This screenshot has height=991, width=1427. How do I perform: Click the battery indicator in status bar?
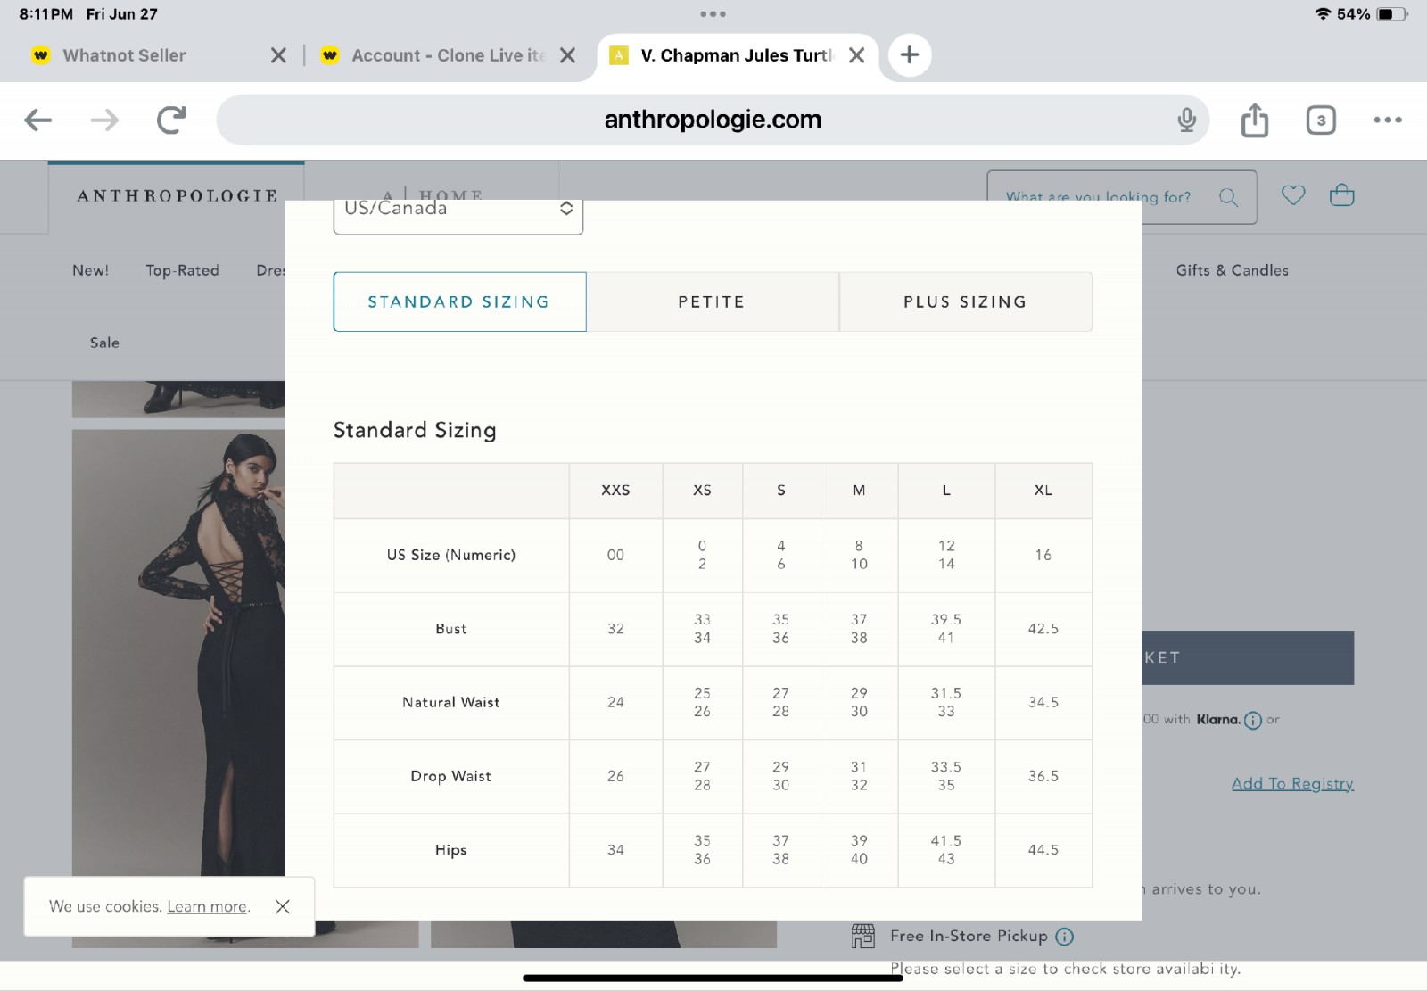pyautogui.click(x=1392, y=14)
